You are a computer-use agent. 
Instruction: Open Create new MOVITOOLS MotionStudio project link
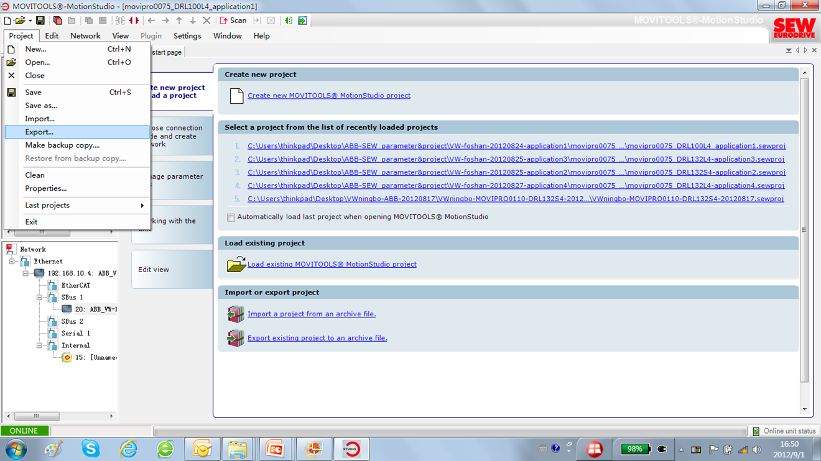(x=329, y=96)
